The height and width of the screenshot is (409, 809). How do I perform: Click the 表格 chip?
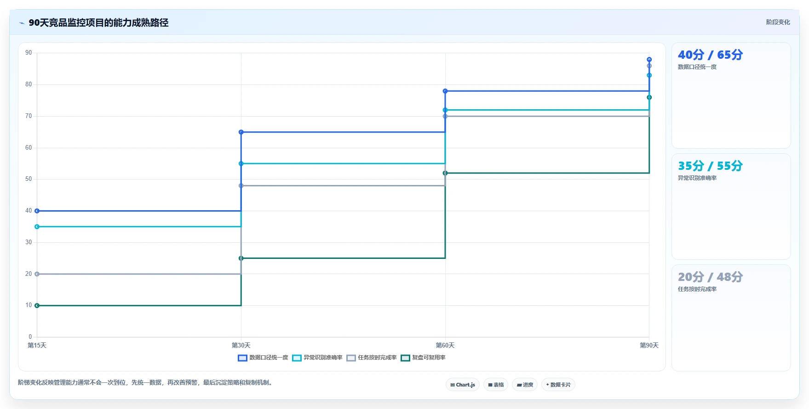pos(496,385)
